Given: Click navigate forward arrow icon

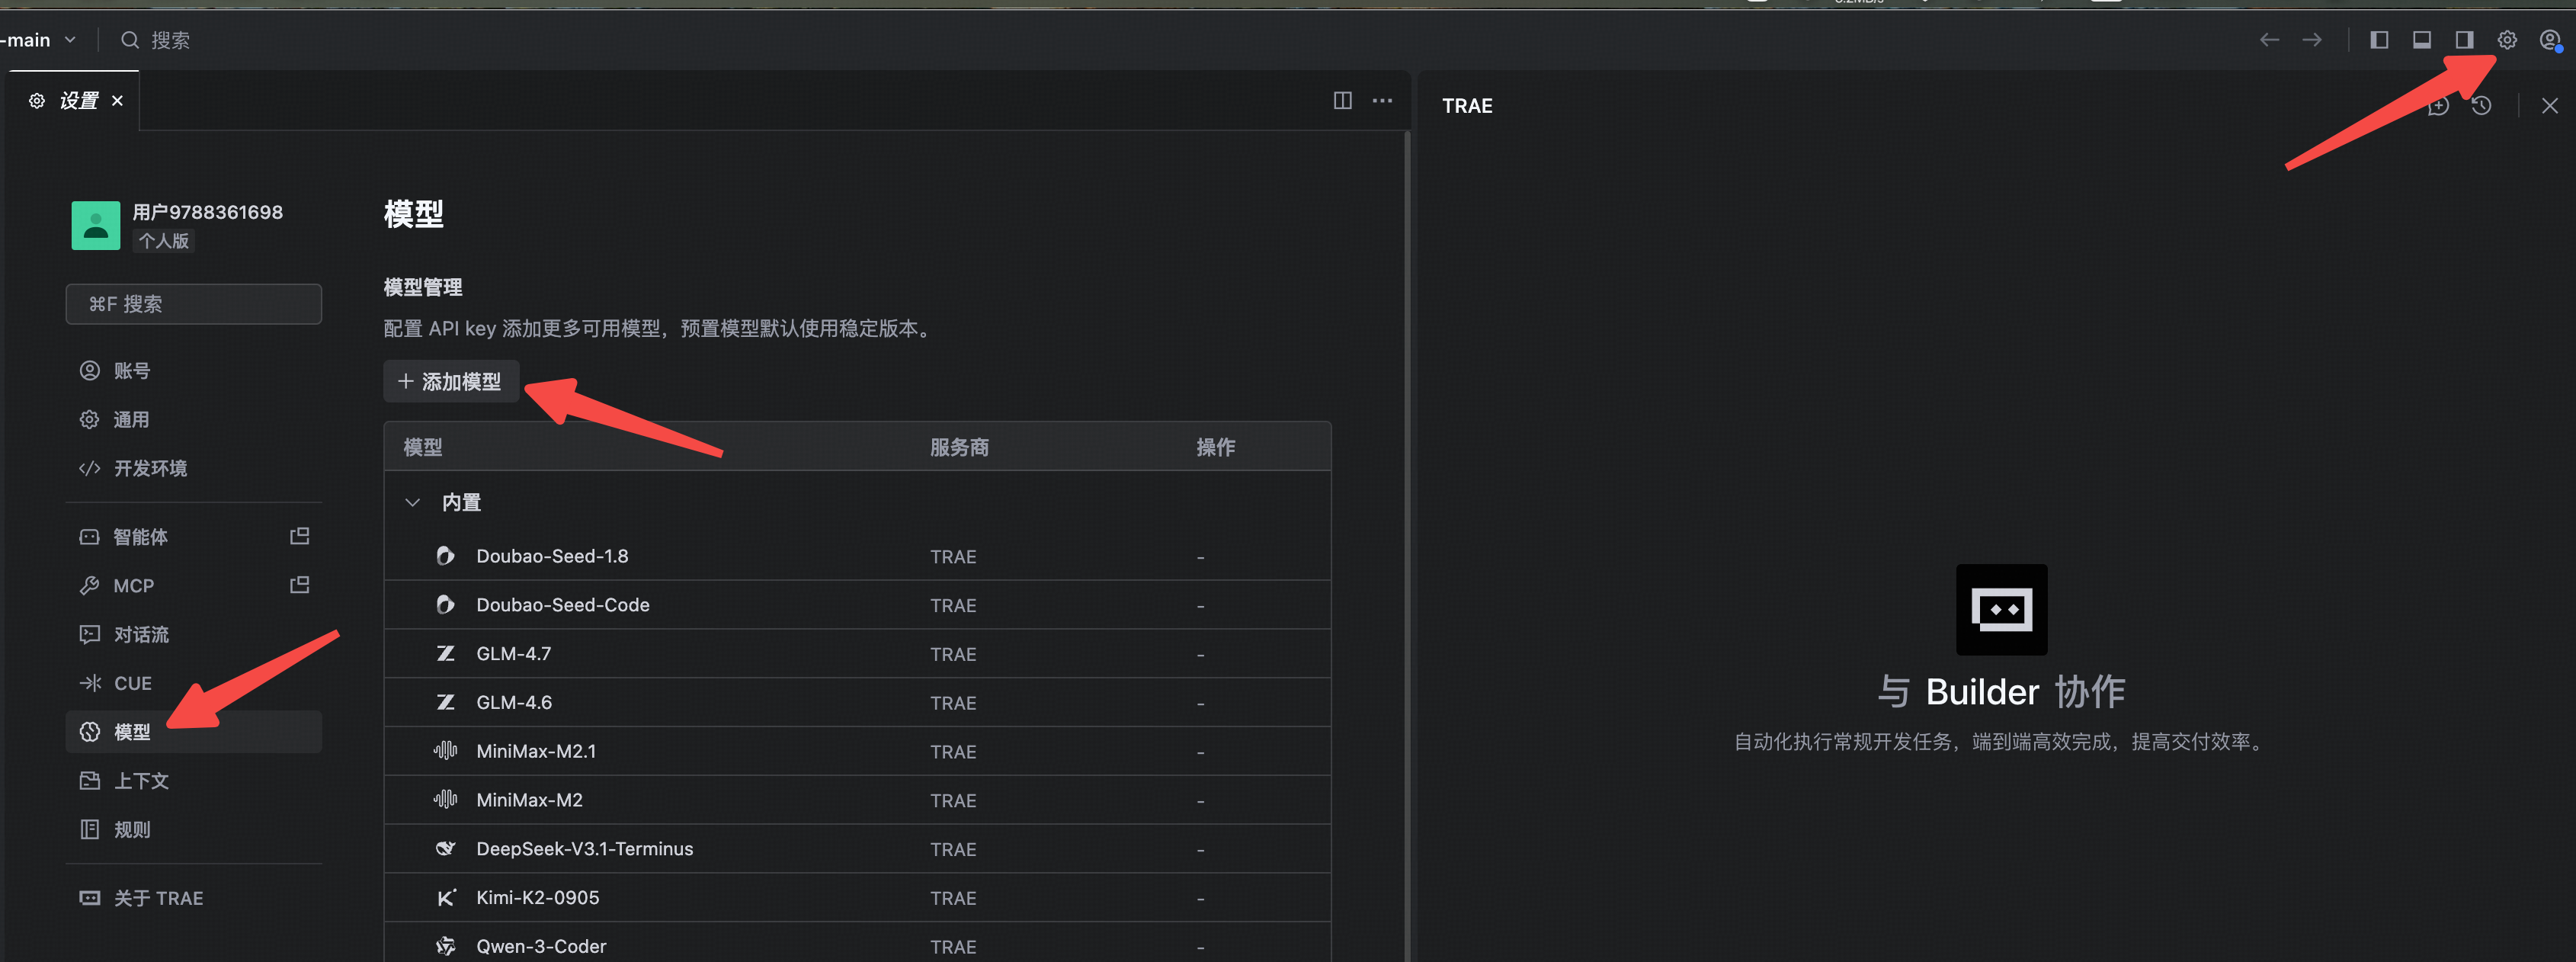Looking at the screenshot, I should coord(2311,40).
